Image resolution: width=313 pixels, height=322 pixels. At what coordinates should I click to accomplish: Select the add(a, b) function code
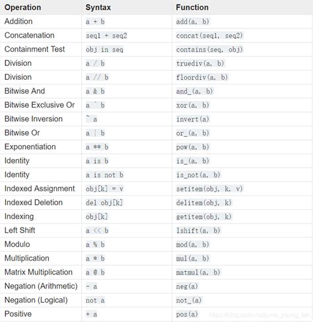193,22
